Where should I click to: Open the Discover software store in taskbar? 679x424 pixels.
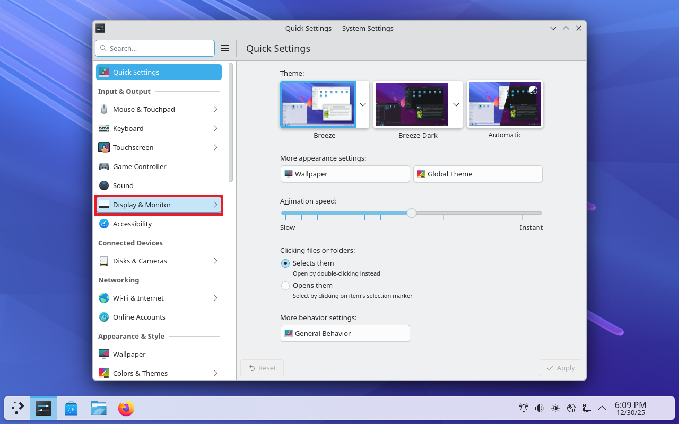point(71,408)
